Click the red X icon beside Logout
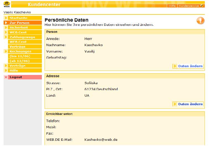Viewport: 217px width, 146px height. pyautogui.click(x=6, y=77)
